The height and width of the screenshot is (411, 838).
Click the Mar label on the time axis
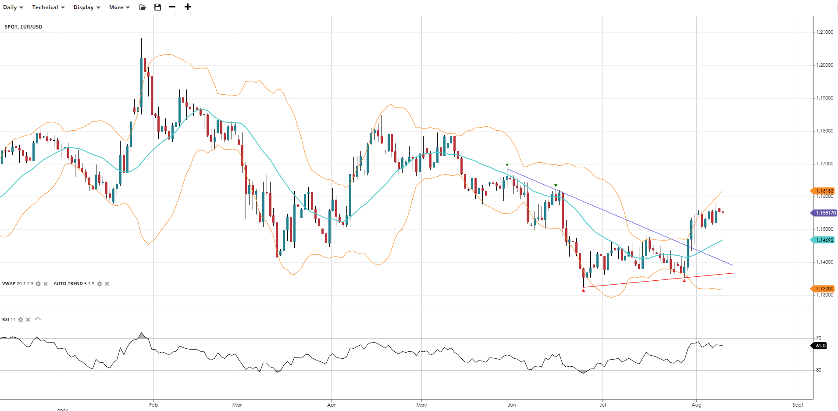pyautogui.click(x=237, y=405)
